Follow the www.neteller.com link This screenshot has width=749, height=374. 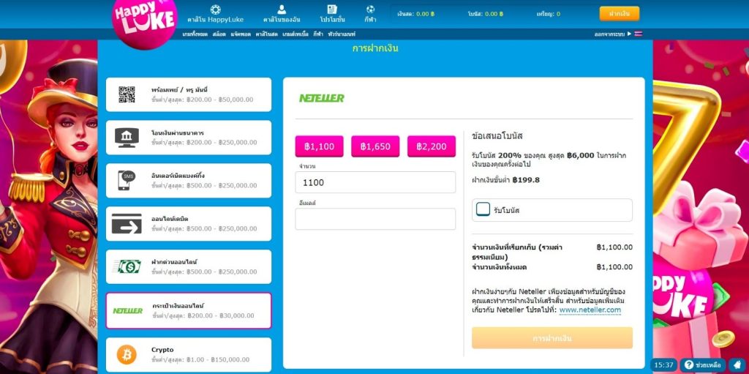(x=590, y=310)
